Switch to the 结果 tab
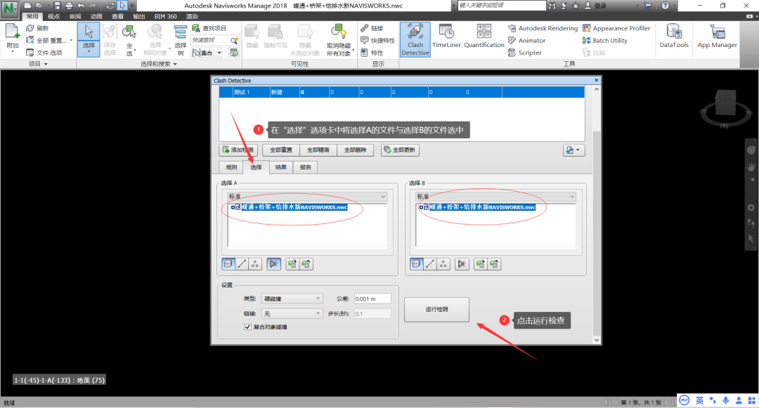The image size is (759, 408). pyautogui.click(x=280, y=167)
